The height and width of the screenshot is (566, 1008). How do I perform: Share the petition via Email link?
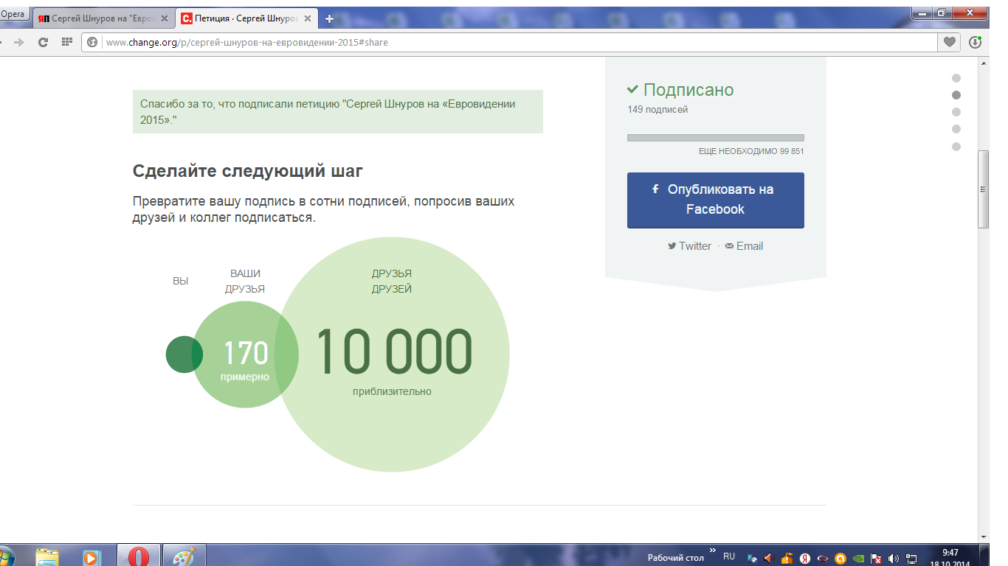[x=744, y=246]
